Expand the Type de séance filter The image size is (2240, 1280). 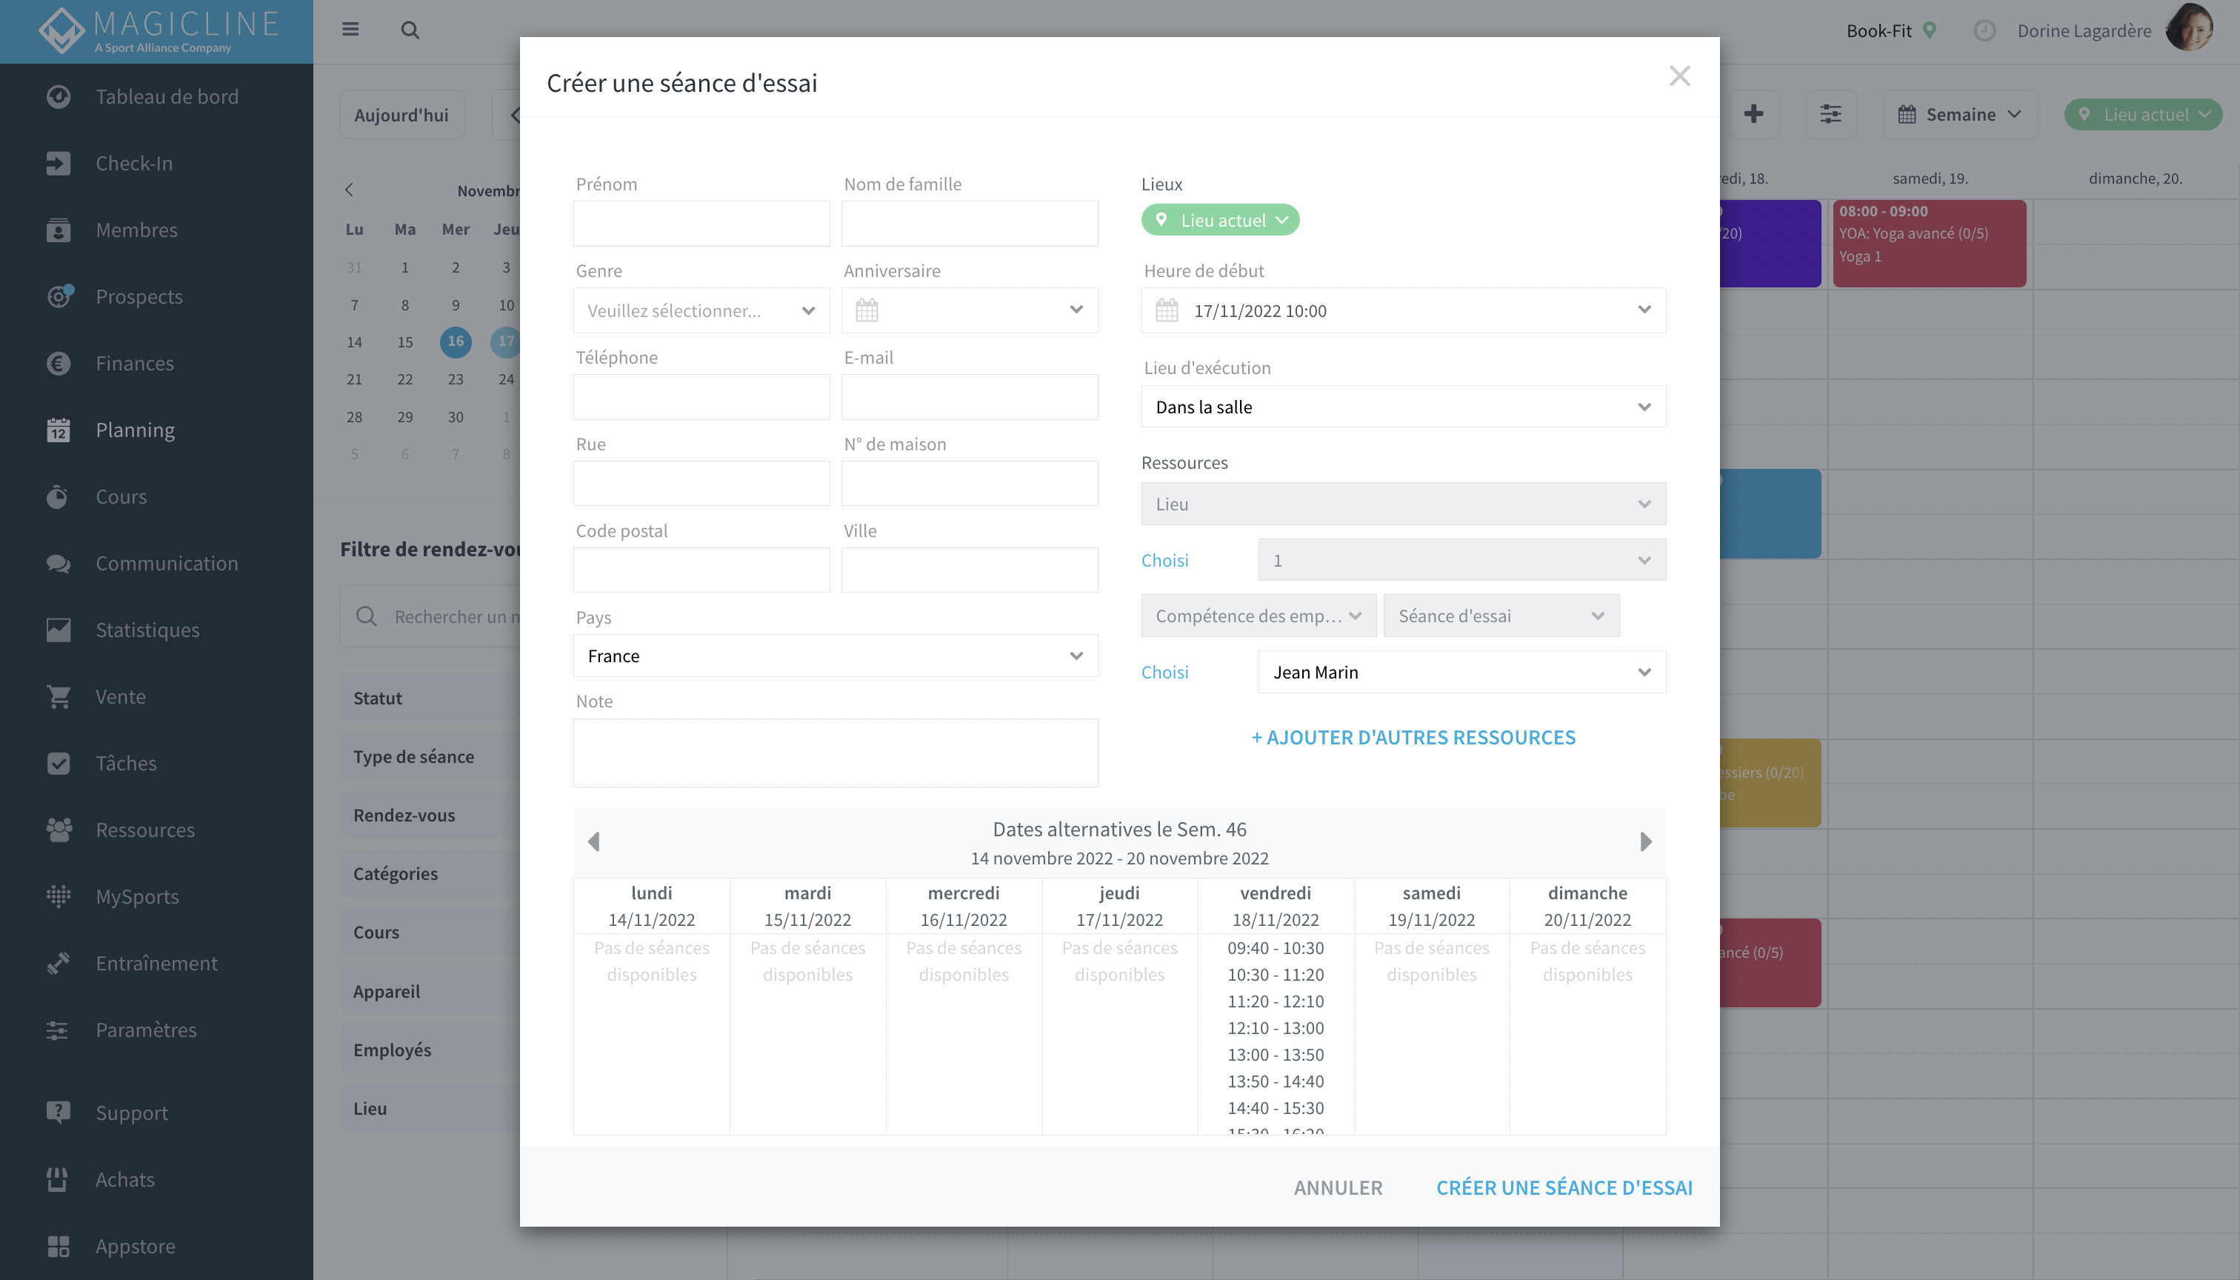point(431,756)
